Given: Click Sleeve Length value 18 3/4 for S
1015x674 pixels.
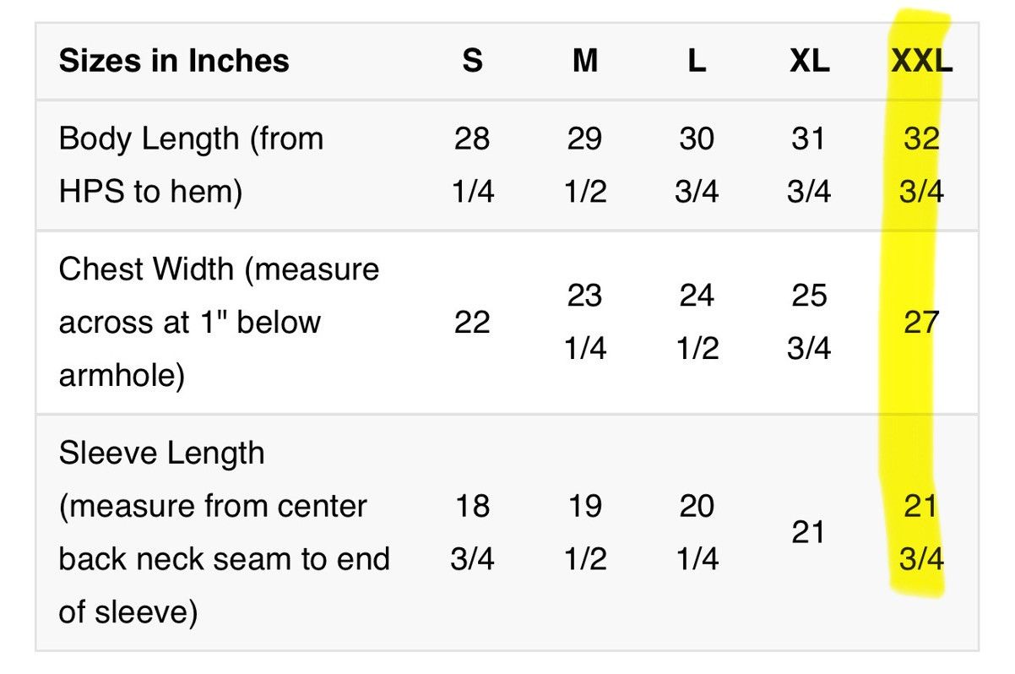Looking at the screenshot, I should pyautogui.click(x=472, y=532).
